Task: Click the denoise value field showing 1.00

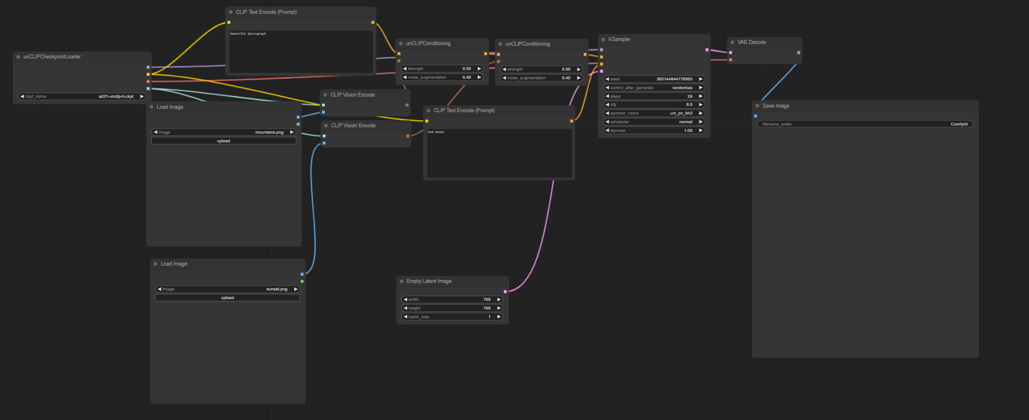Action: 654,131
